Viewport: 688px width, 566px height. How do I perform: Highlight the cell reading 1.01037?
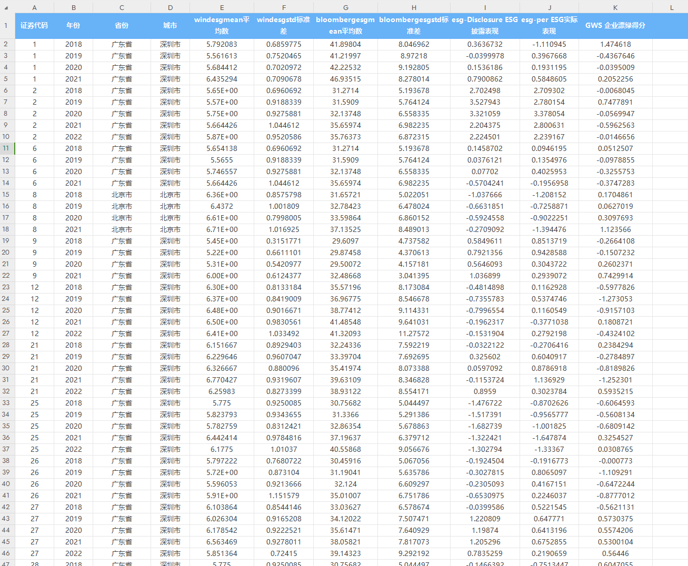point(284,449)
